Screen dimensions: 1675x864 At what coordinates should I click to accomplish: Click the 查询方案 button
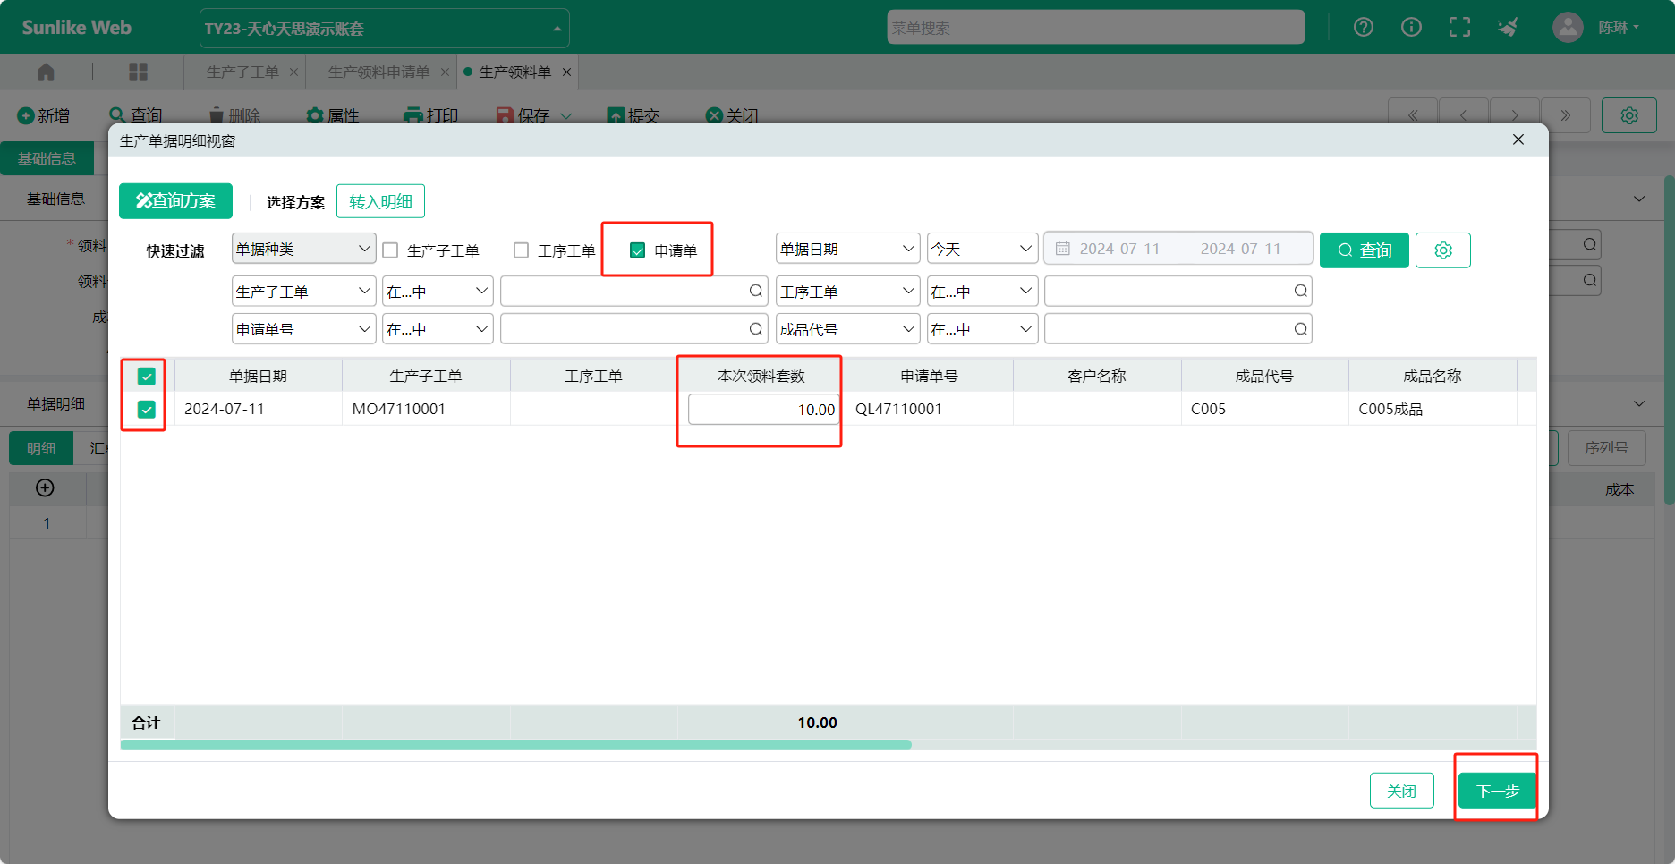175,201
